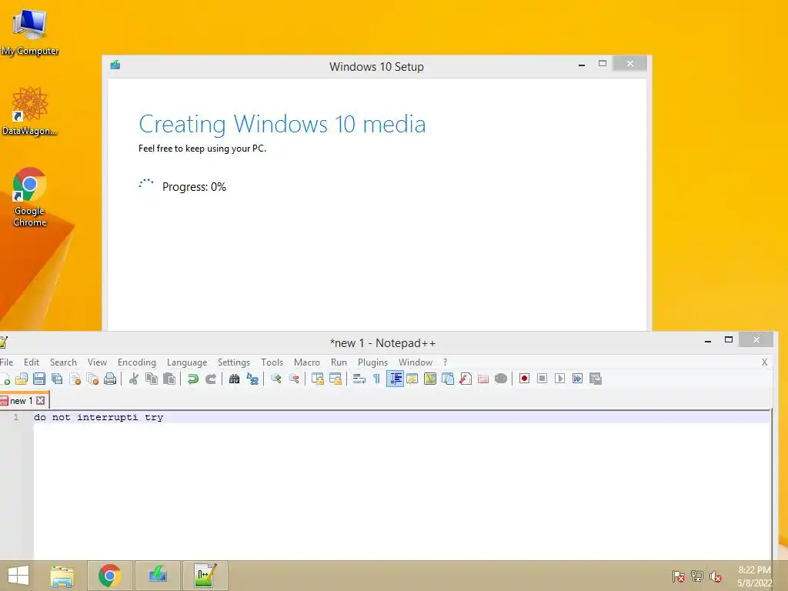Click in text line "do not interrupti try"
Screen dimensions: 788x591
99,417
